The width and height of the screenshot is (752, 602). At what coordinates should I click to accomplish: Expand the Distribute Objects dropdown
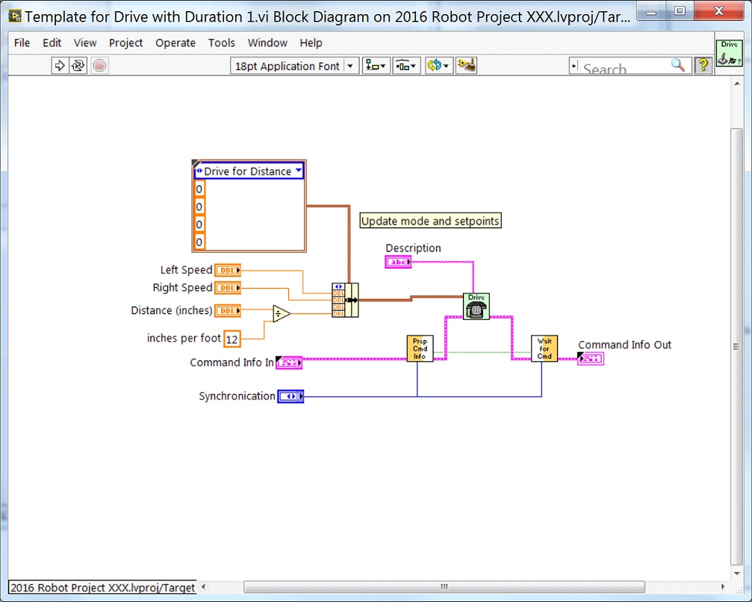[x=407, y=66]
